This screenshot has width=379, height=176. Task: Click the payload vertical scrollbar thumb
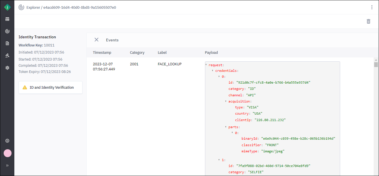pyautogui.click(x=376, y=65)
